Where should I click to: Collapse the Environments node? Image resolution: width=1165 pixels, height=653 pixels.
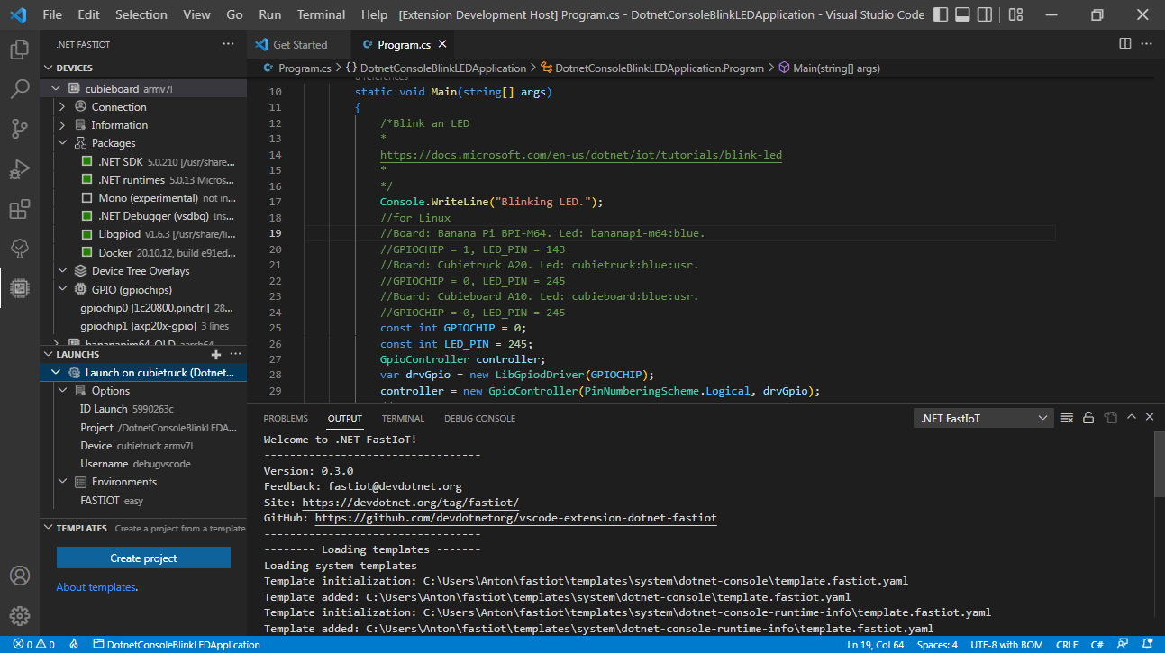point(62,481)
